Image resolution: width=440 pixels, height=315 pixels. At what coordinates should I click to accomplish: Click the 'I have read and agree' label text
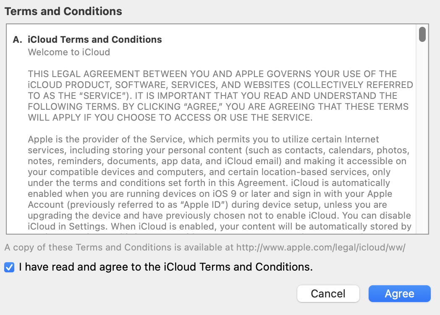point(166,267)
